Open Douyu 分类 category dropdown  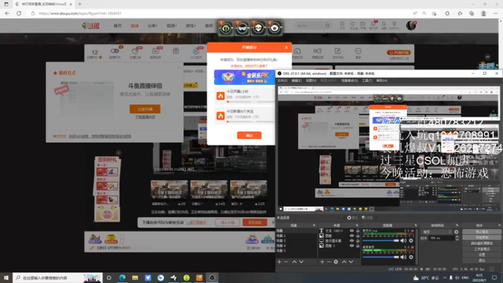(152, 26)
